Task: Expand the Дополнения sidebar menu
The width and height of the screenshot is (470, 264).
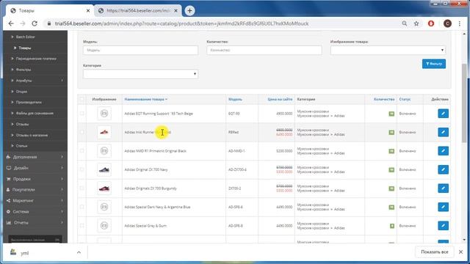Action: pos(35,157)
